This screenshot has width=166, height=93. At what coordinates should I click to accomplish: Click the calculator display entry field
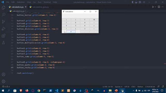(80, 16)
